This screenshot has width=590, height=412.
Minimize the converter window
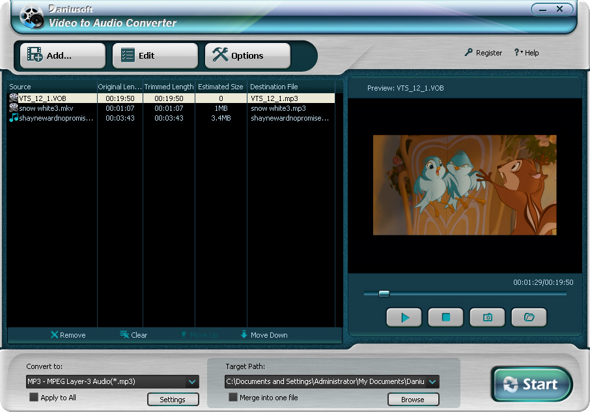[542, 9]
